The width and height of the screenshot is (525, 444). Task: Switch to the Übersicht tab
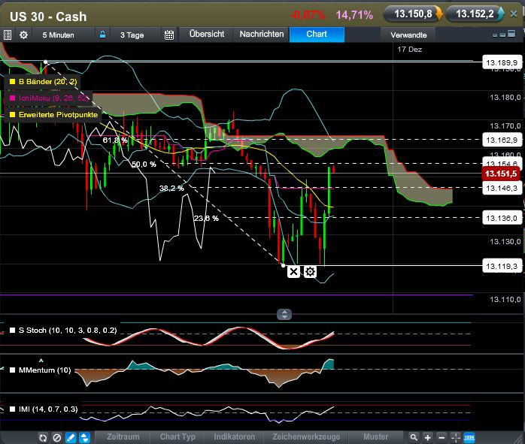(207, 34)
